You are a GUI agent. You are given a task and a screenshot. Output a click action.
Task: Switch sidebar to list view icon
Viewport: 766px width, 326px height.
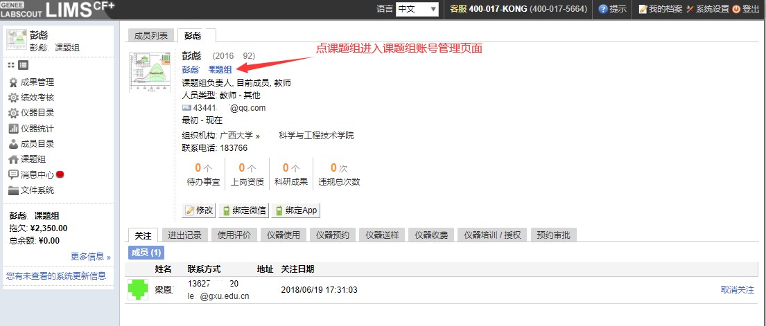pyautogui.click(x=23, y=65)
